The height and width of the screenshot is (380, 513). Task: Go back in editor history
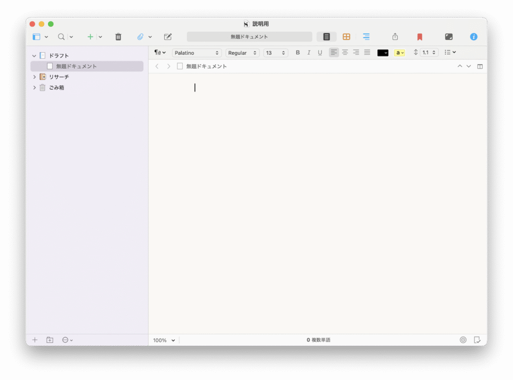click(x=157, y=67)
